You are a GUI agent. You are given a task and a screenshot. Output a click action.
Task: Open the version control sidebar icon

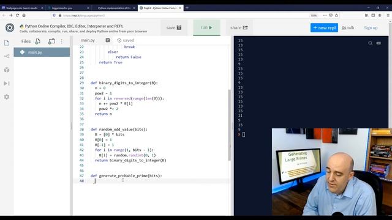[x=7, y=56]
